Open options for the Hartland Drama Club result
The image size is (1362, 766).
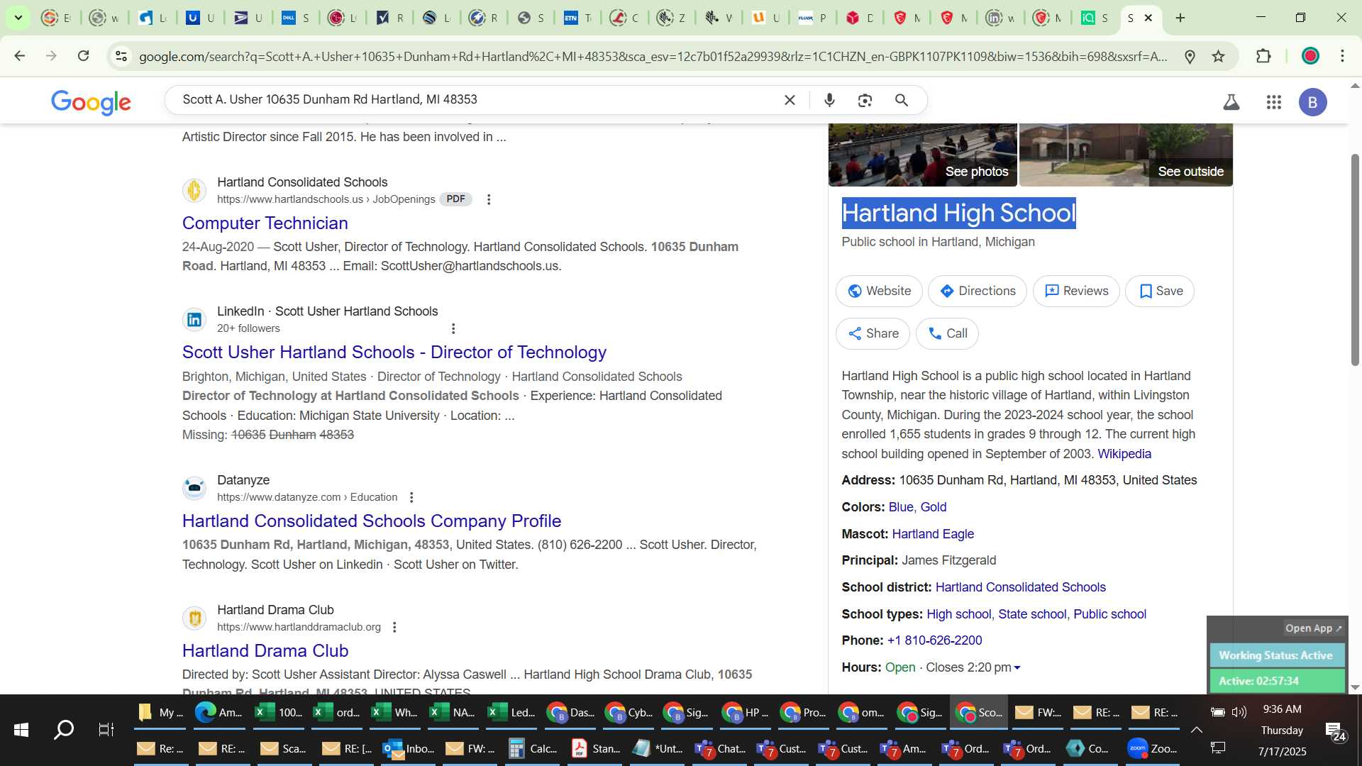pyautogui.click(x=394, y=627)
